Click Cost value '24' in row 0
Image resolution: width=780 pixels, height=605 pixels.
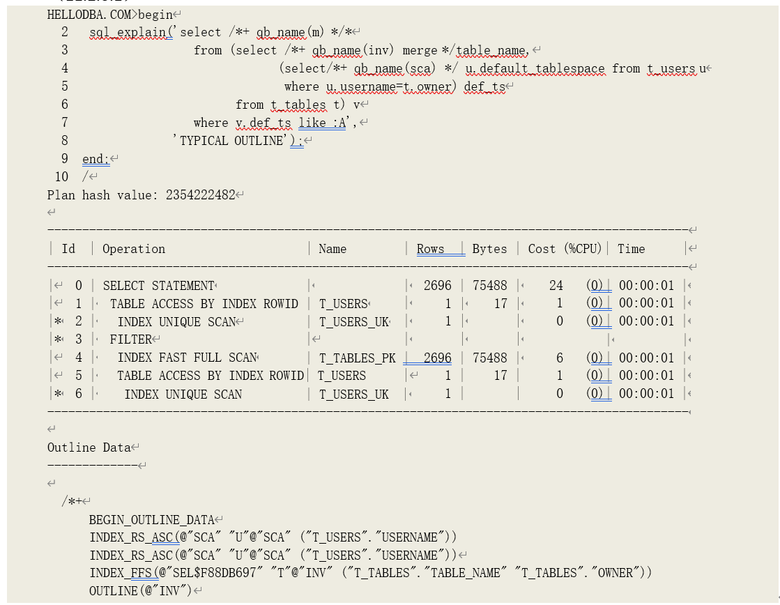[x=556, y=286]
